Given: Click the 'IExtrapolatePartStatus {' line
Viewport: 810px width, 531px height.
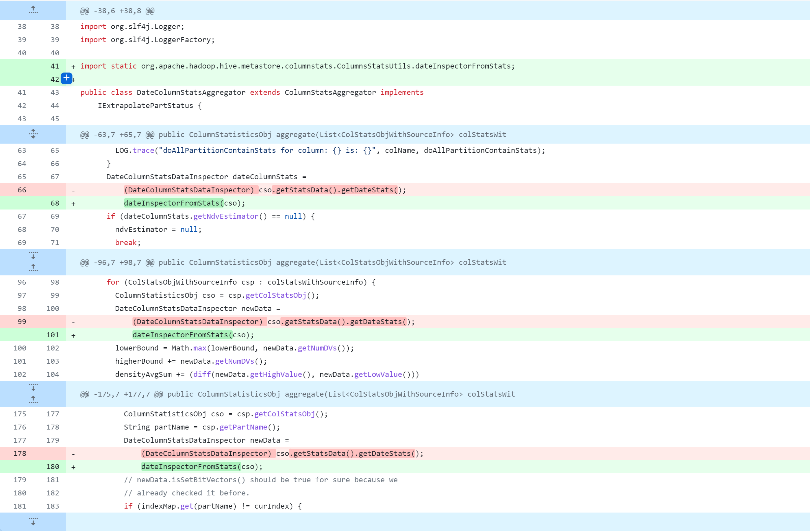Looking at the screenshot, I should pos(150,106).
